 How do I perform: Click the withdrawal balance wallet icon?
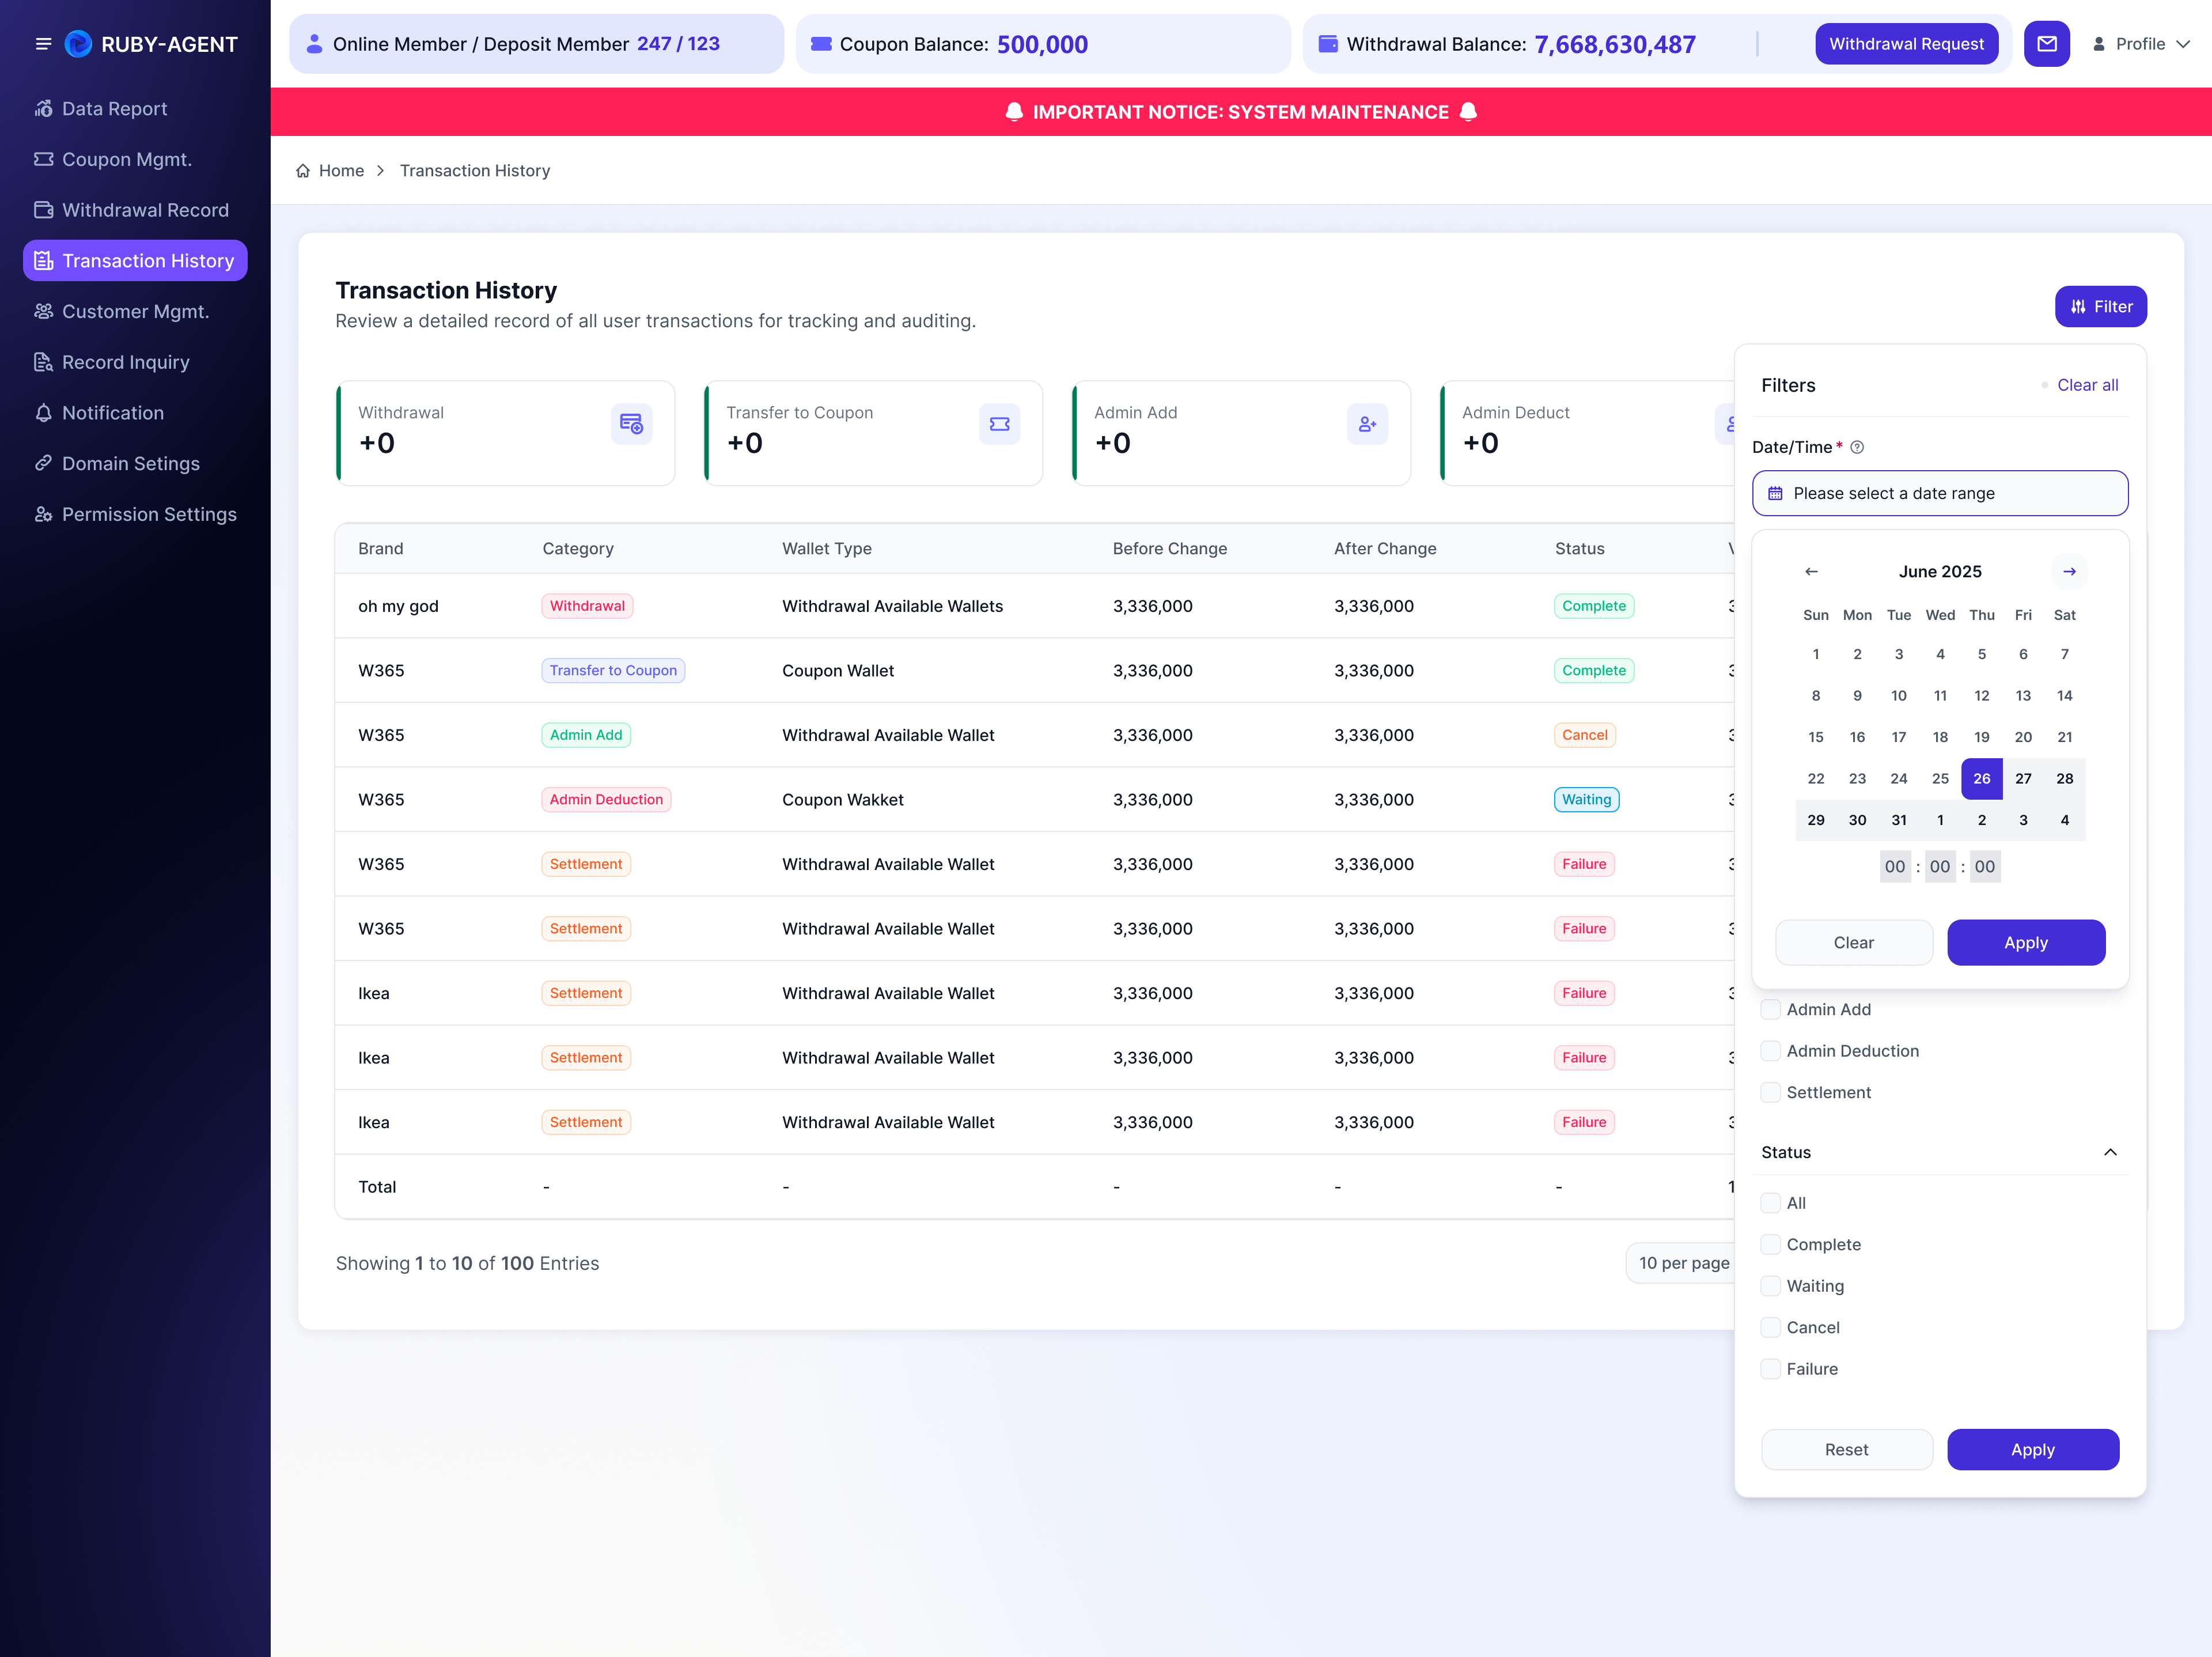1328,44
